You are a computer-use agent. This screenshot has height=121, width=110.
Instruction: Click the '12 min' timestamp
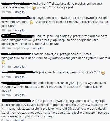click(x=6, y=77)
